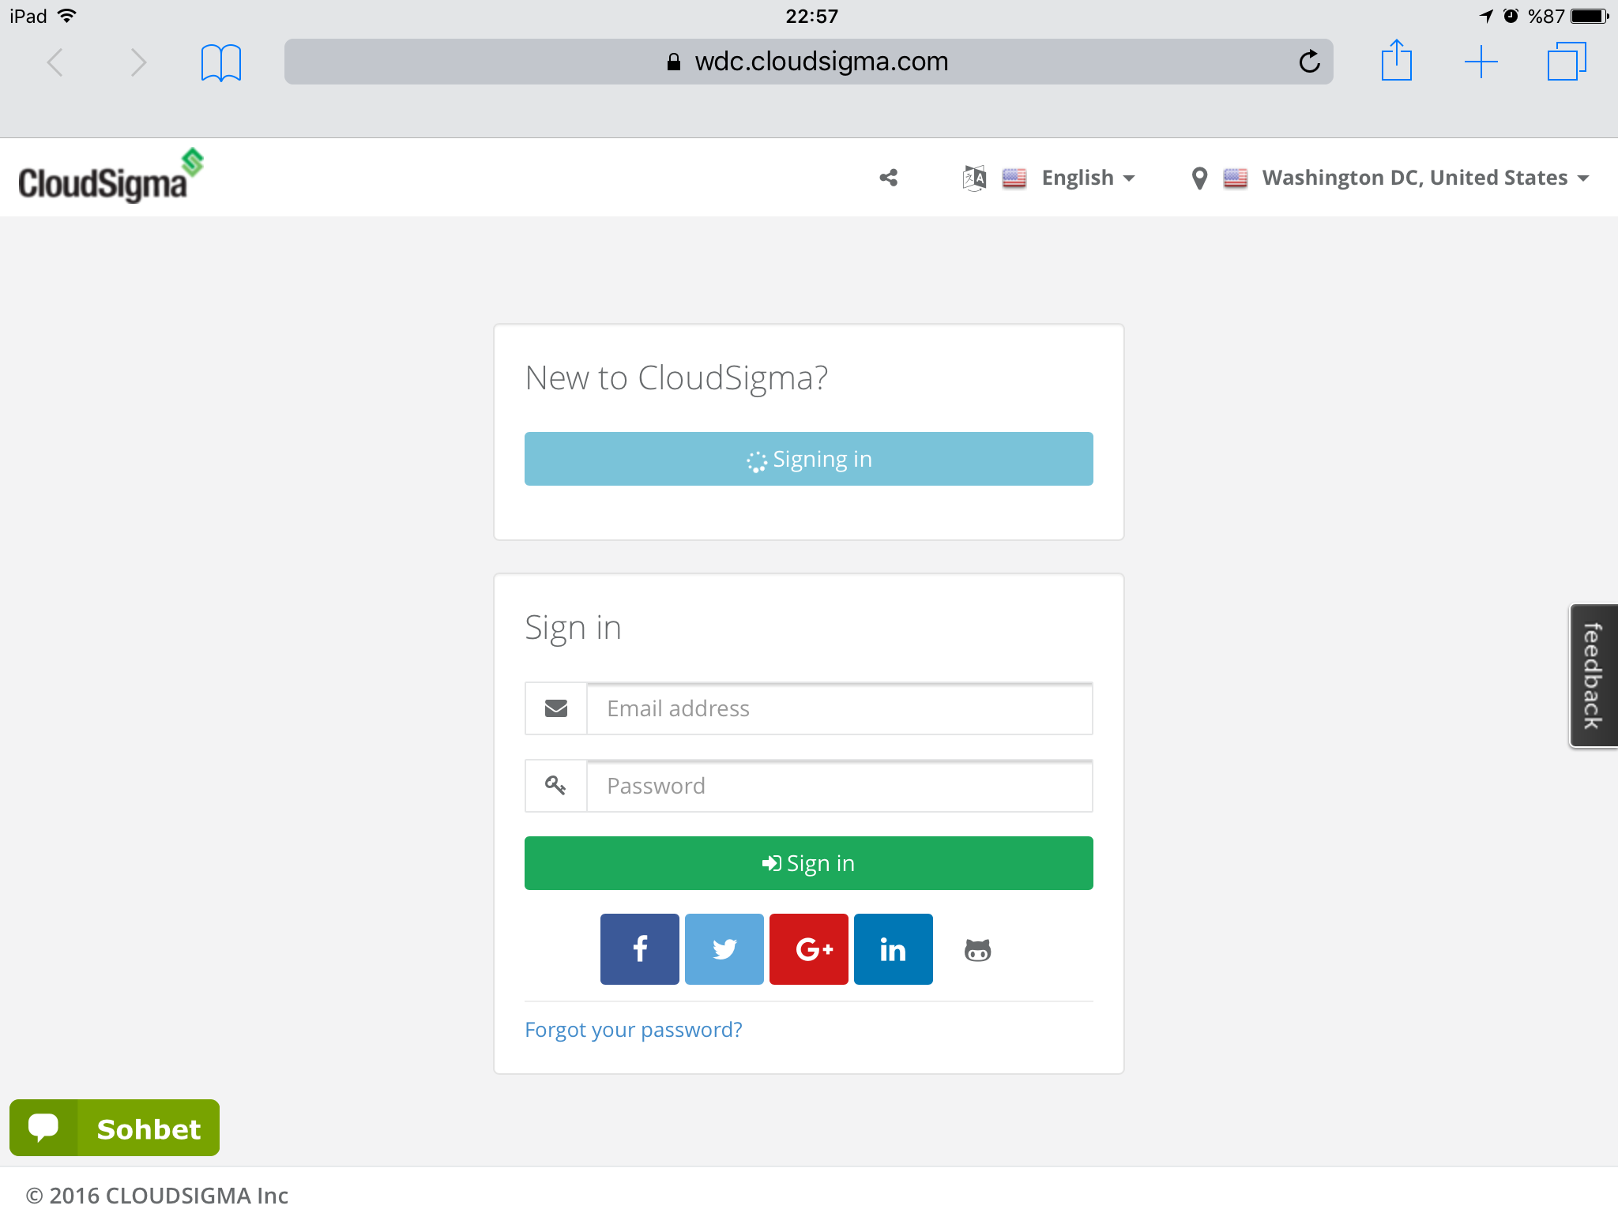Sign in with Google Plus
1618x1213 pixels.
(x=809, y=949)
